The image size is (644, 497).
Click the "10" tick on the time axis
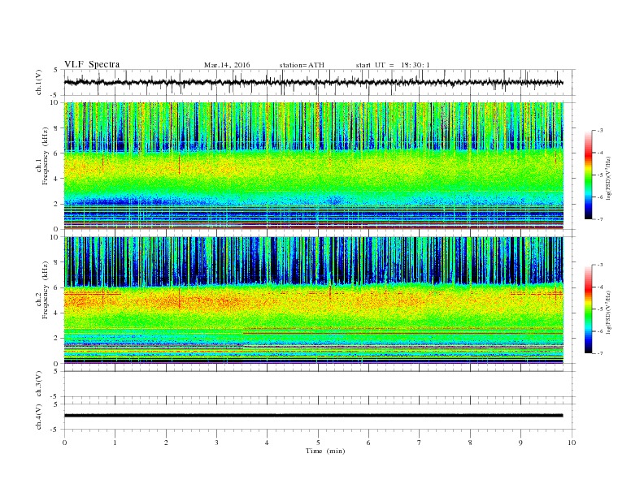coord(572,443)
